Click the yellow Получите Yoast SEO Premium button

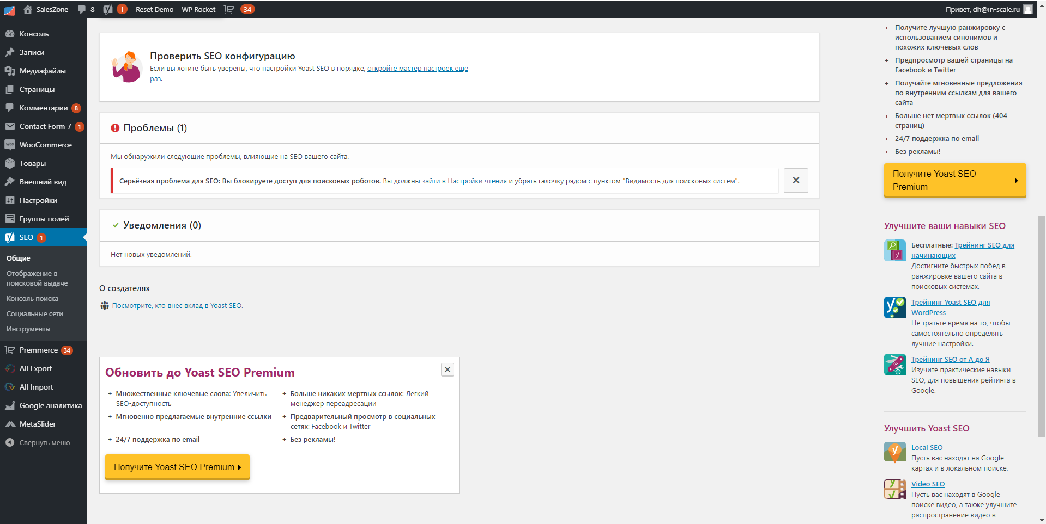(x=177, y=467)
